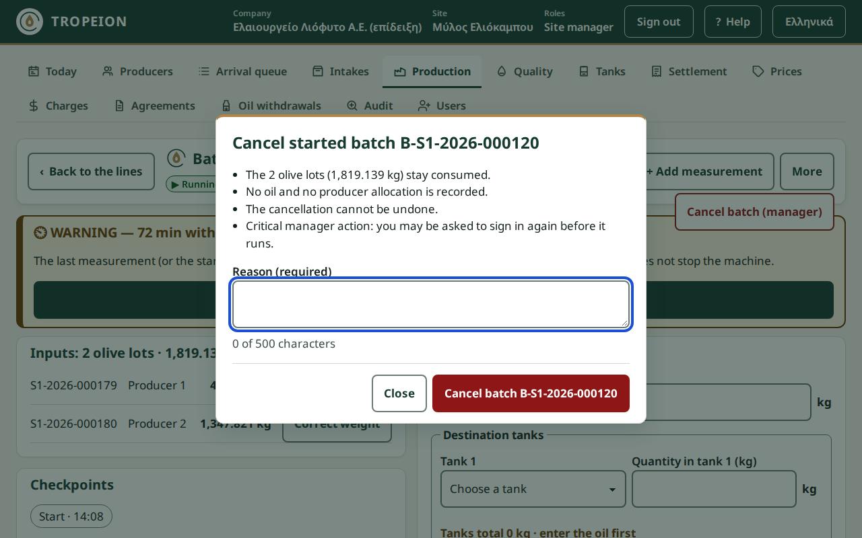The image size is (862, 538).
Task: Open the More actions menu
Action: click(x=807, y=171)
